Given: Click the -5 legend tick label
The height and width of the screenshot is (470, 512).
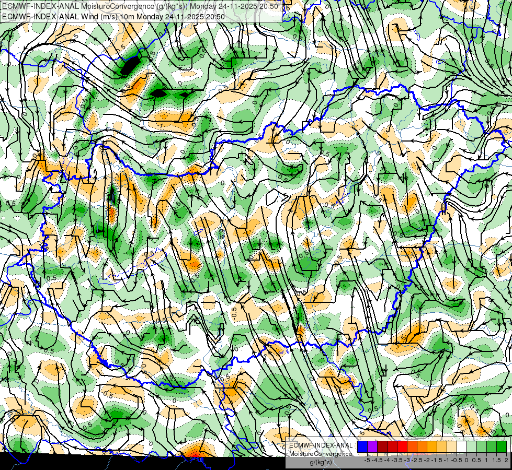Looking at the screenshot, I should pyautogui.click(x=367, y=460).
